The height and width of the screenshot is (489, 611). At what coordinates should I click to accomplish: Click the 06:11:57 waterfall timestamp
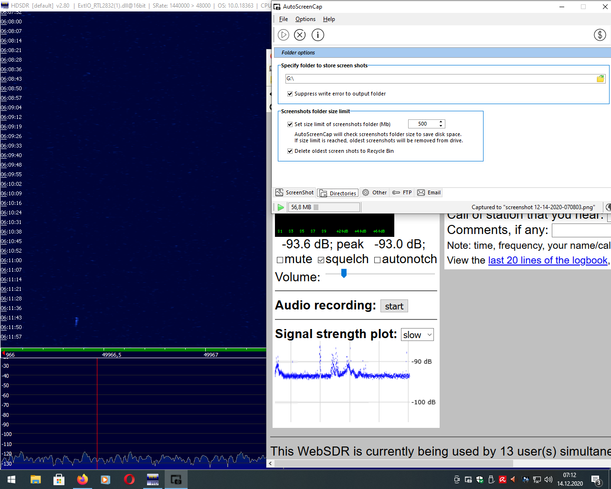[x=11, y=337]
